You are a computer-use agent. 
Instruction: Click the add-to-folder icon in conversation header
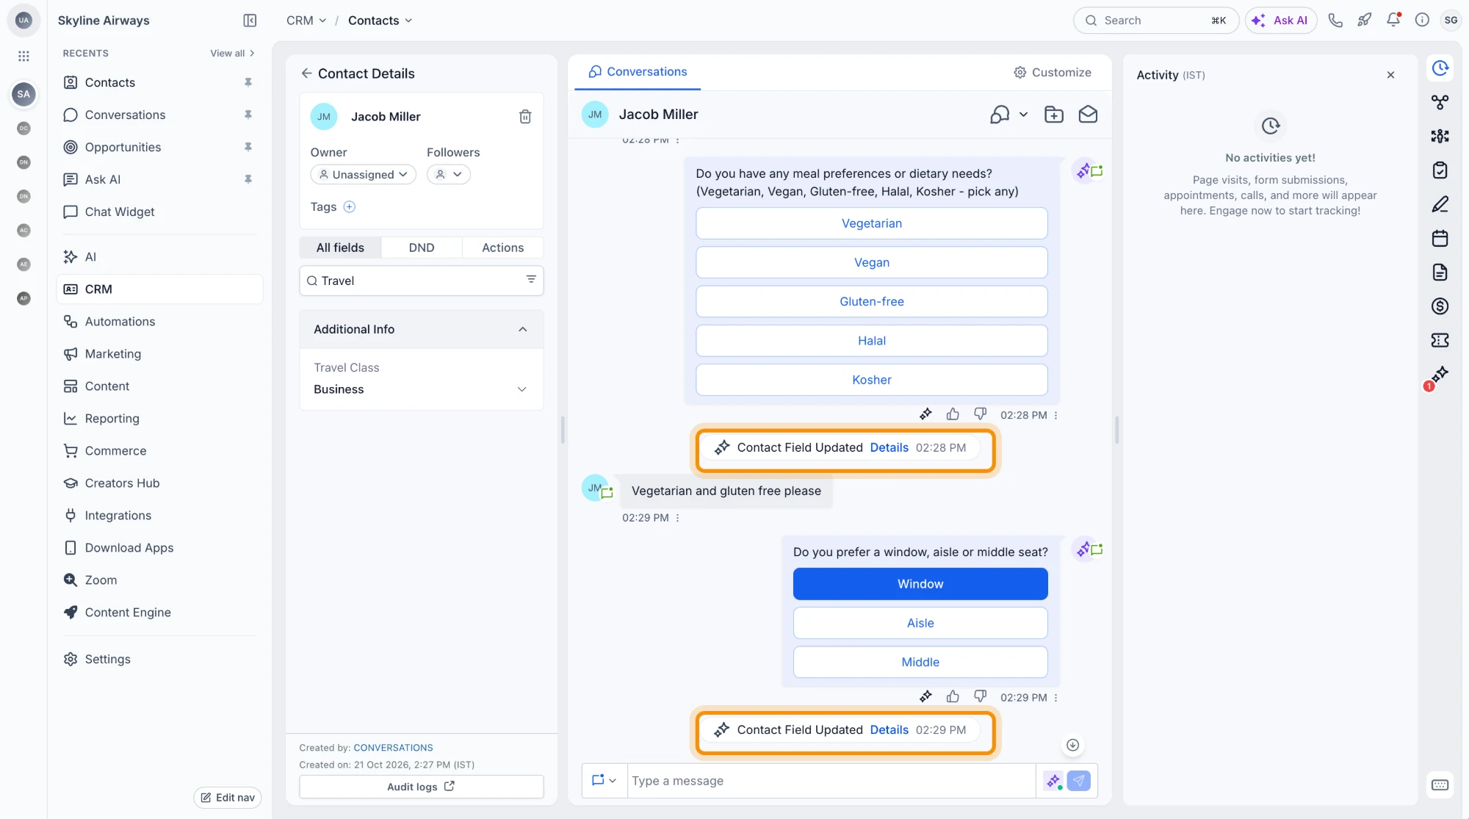1054,115
